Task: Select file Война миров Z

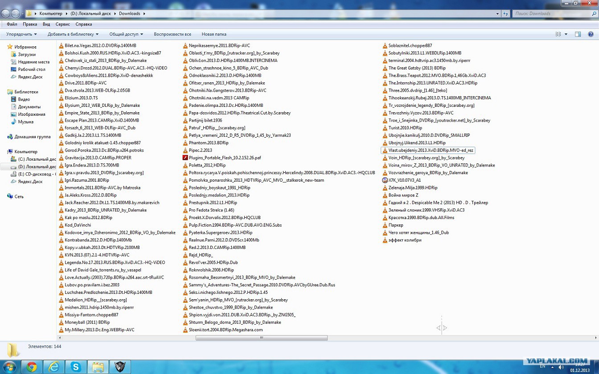Action: pyautogui.click(x=403, y=195)
